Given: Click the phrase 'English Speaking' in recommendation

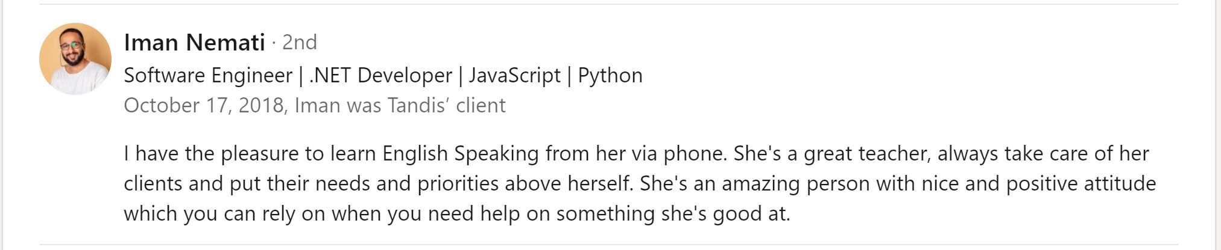Looking at the screenshot, I should [x=461, y=154].
